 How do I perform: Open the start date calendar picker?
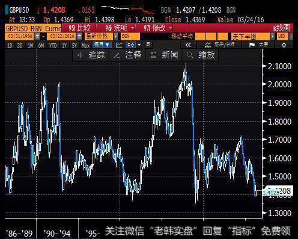tap(37, 37)
